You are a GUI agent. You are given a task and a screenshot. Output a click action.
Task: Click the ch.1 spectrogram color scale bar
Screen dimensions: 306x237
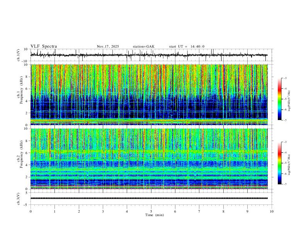279,99
